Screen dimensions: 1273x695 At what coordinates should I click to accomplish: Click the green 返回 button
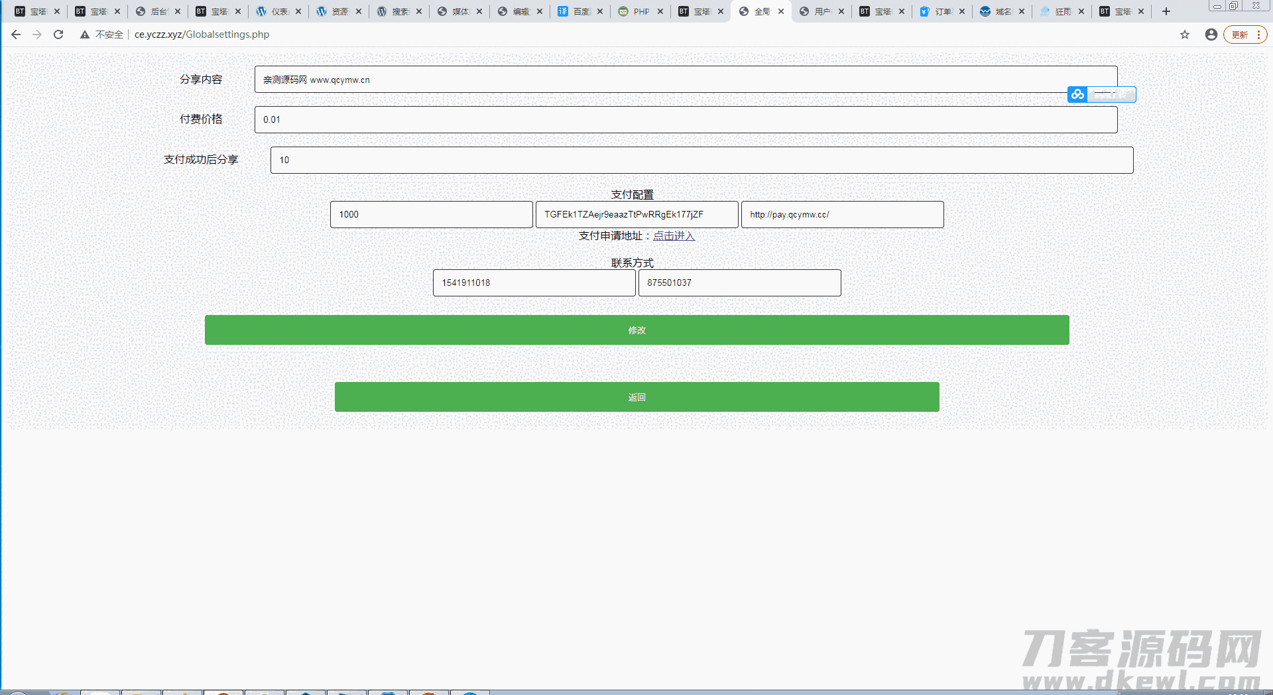coord(636,397)
